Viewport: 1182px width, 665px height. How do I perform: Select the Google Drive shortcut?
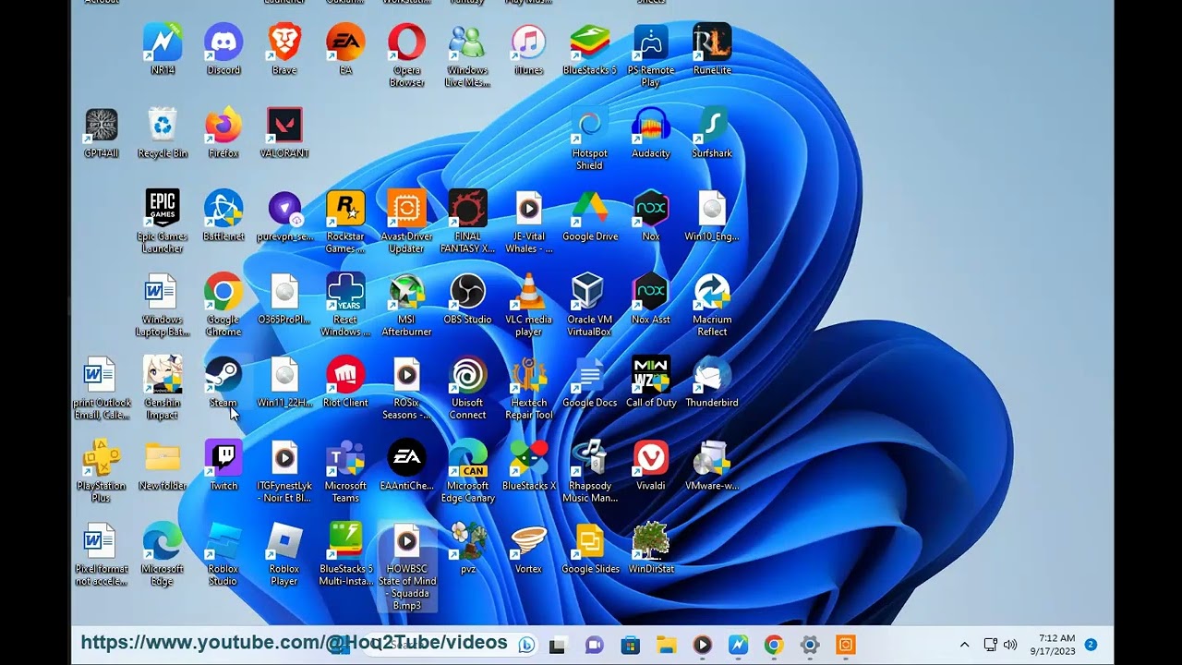[x=589, y=216]
